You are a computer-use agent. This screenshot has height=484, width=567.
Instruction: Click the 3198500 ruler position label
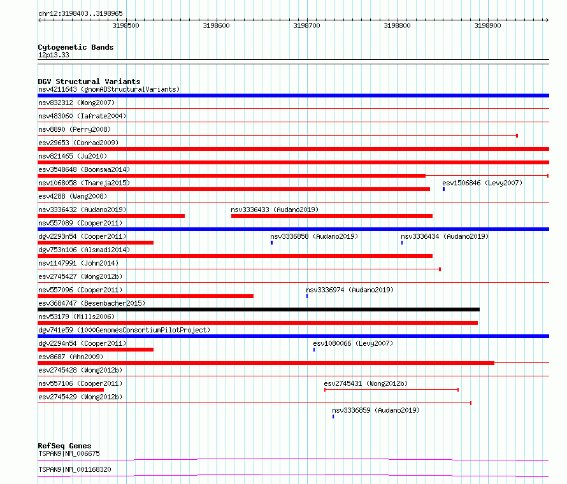point(126,25)
